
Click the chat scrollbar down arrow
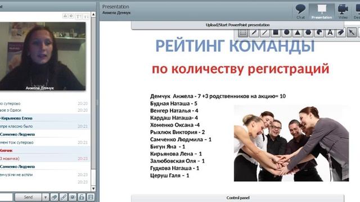tap(93, 189)
